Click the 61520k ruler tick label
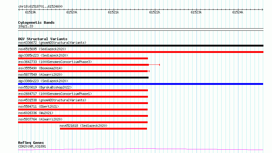The image size is (272, 153). 72,12
